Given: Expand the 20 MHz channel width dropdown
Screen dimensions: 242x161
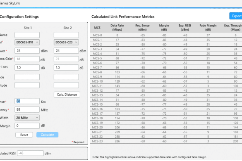Looking at the screenshot, I should (x=27, y=118).
